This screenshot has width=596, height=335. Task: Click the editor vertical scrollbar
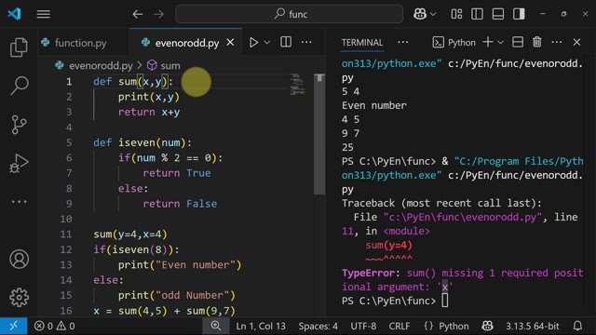319,135
